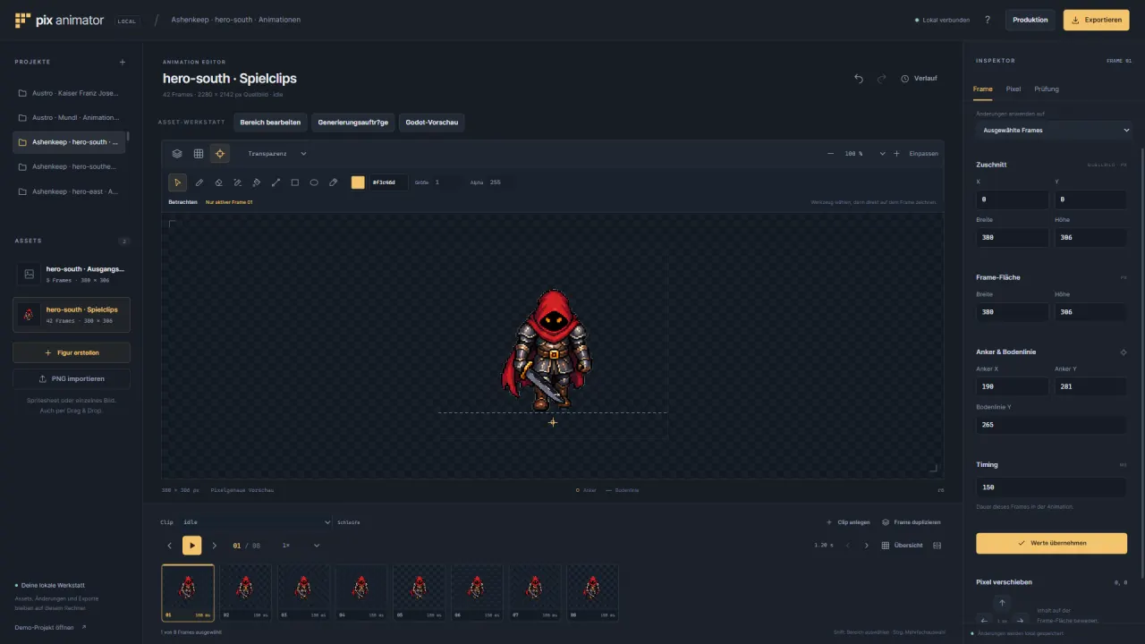
Task: Select the paint bucket fill tool
Action: pos(257,182)
